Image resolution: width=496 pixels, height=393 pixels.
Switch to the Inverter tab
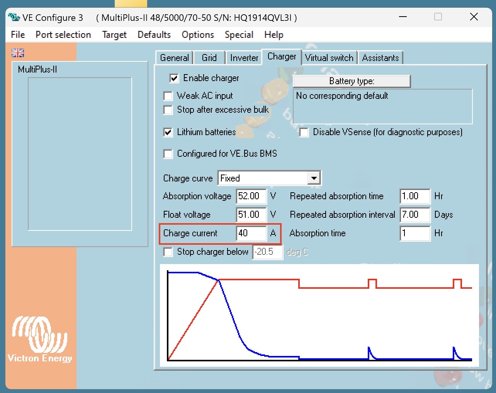tap(244, 58)
